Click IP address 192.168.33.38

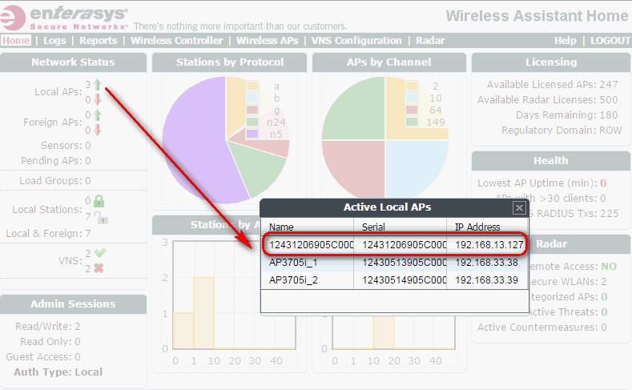[486, 263]
